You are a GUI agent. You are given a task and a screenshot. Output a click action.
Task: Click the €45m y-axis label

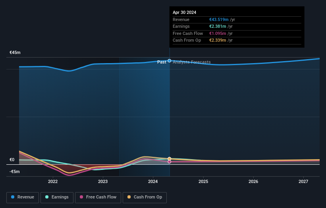click(15, 52)
